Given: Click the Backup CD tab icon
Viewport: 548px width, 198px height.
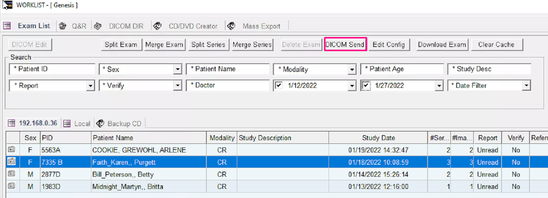Looking at the screenshot, I should point(100,124).
